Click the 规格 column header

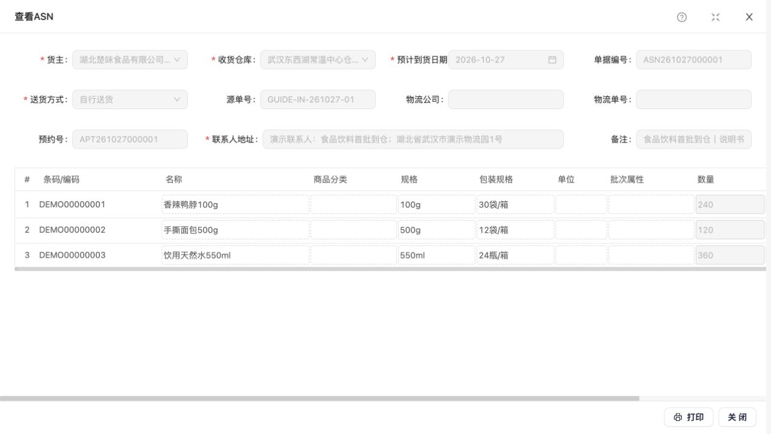409,179
